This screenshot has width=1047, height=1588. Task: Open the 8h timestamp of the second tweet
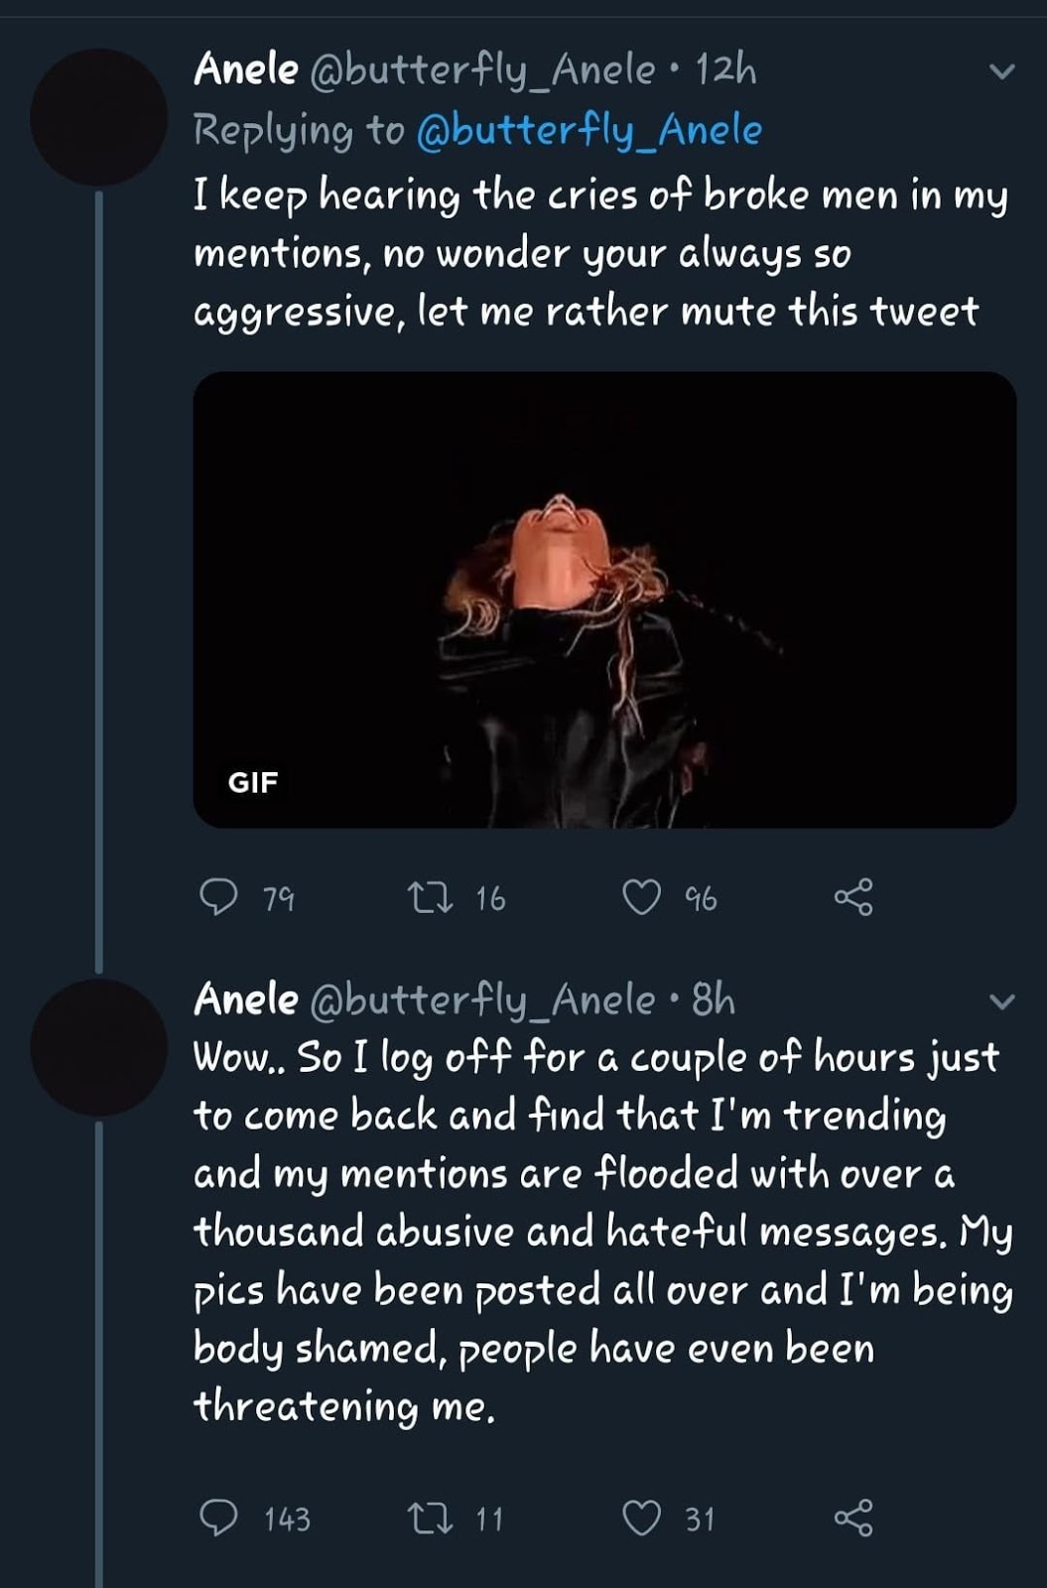click(714, 999)
